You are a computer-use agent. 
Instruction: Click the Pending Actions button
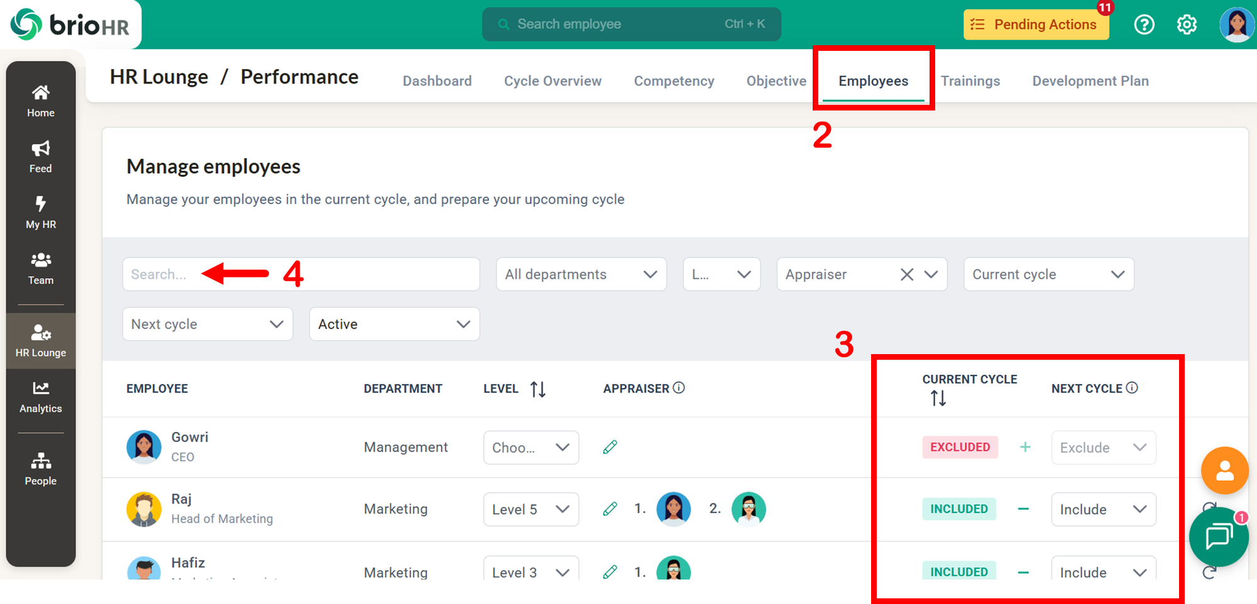click(x=1036, y=24)
